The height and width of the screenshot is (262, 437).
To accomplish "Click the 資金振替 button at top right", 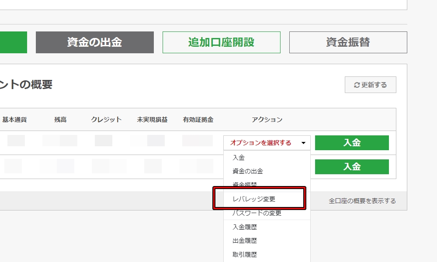I will point(347,42).
